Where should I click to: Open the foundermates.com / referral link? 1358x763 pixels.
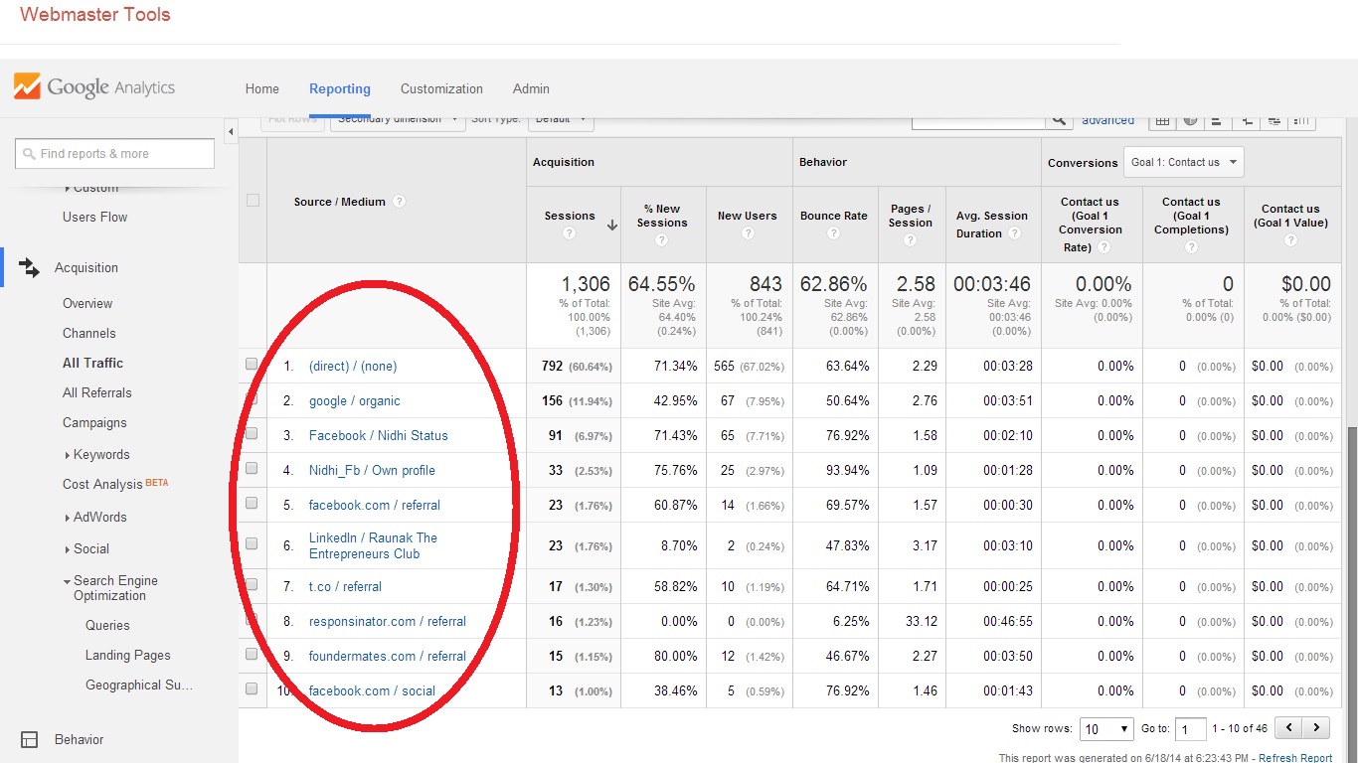pyautogui.click(x=388, y=656)
